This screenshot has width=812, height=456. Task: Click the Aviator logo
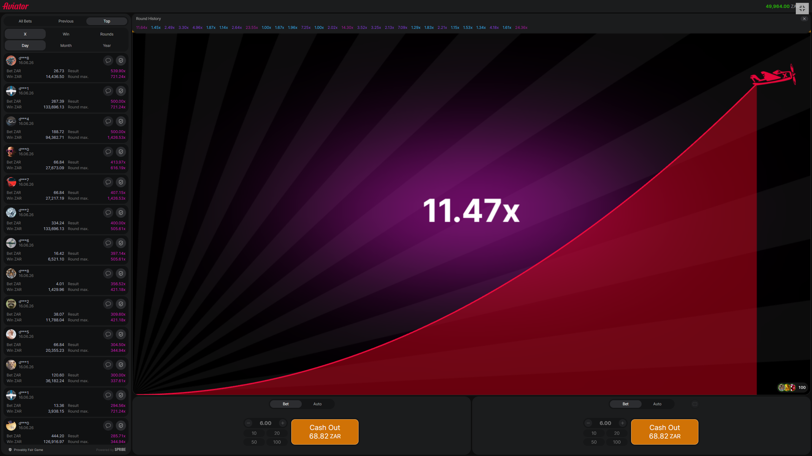point(16,6)
